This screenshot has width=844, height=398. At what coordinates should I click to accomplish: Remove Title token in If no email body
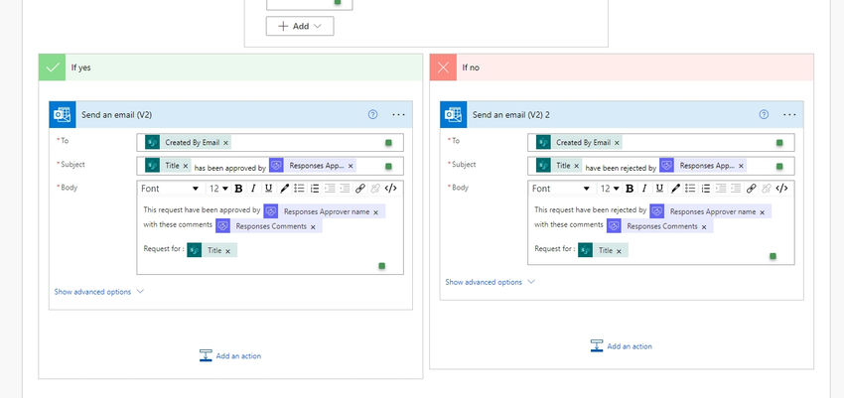(x=619, y=251)
